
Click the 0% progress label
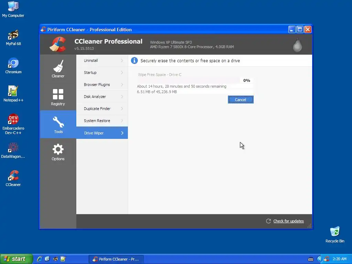point(247,80)
